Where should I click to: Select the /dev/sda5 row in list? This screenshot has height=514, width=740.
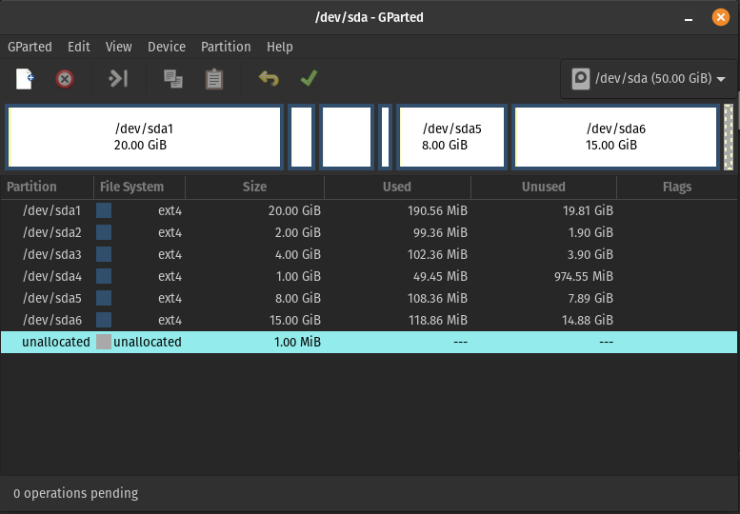click(x=369, y=298)
